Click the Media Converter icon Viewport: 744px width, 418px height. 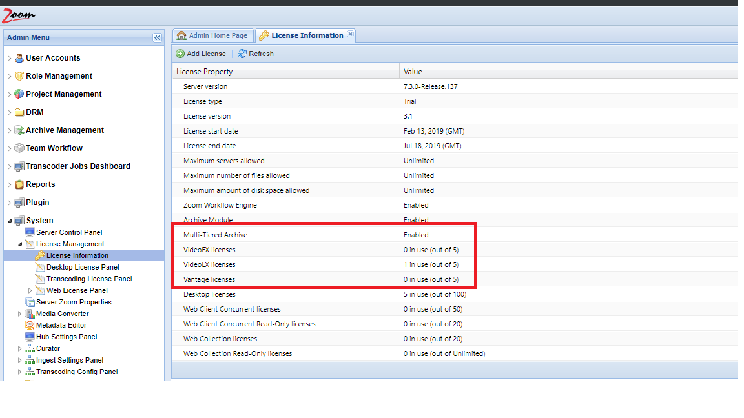click(x=30, y=313)
